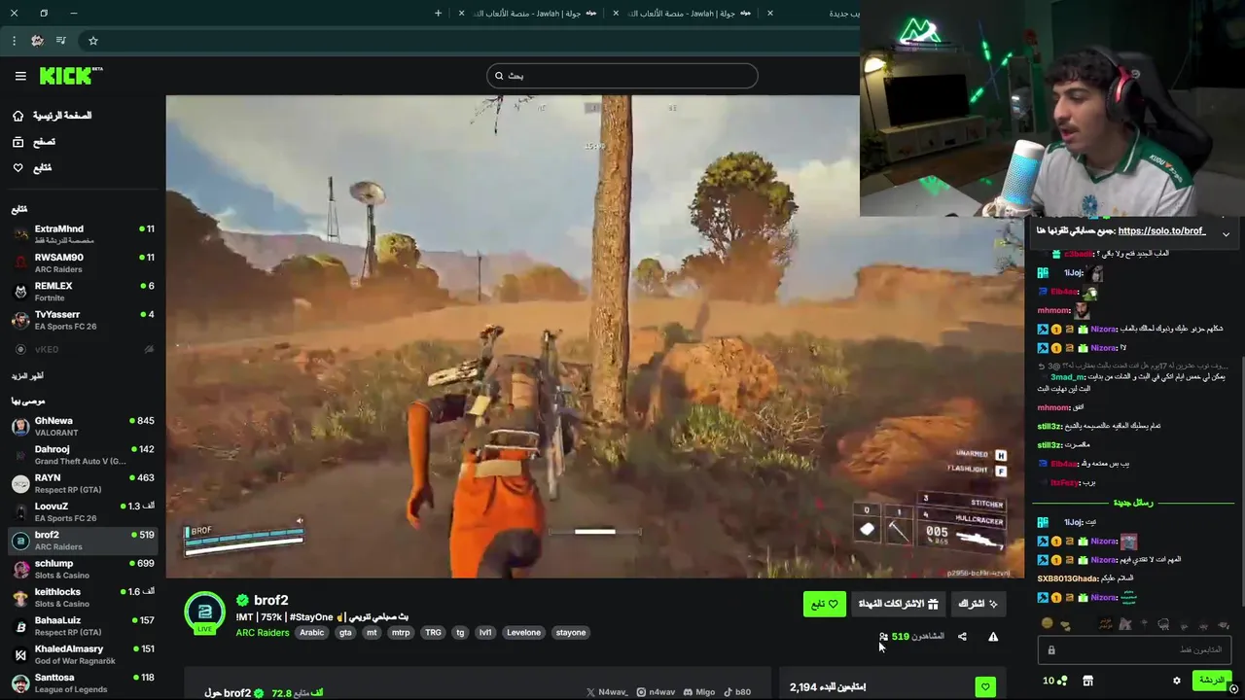The height and width of the screenshot is (700, 1245).
Task: Click the report warning triangle icon
Action: pos(993,637)
